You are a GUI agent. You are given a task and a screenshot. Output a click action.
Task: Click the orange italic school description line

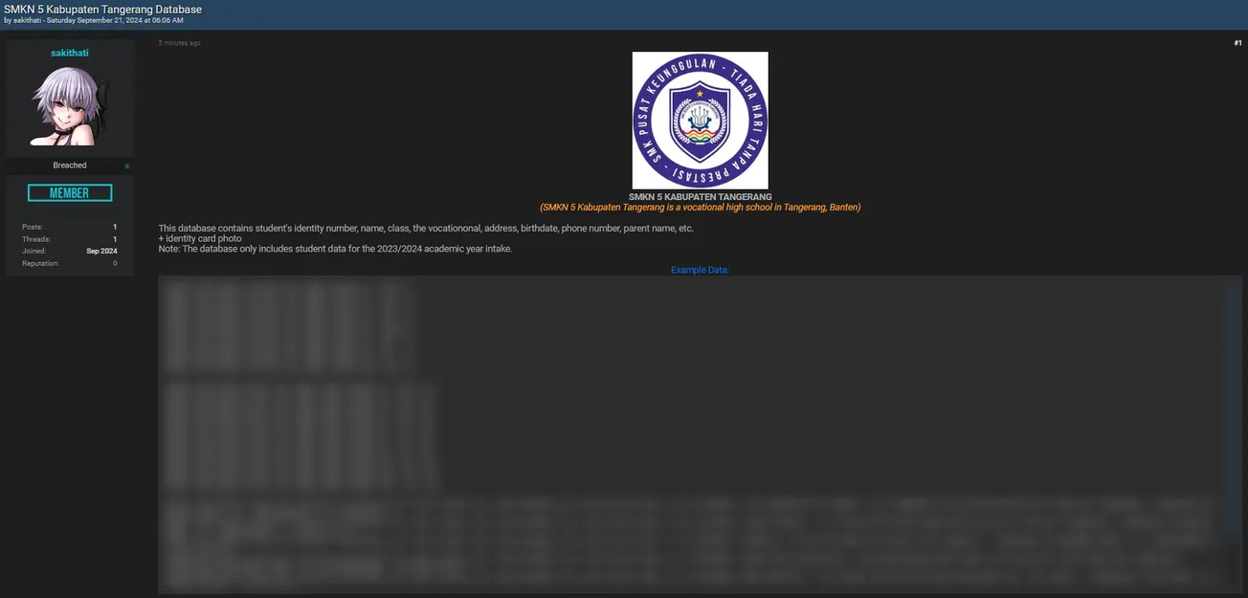[700, 207]
